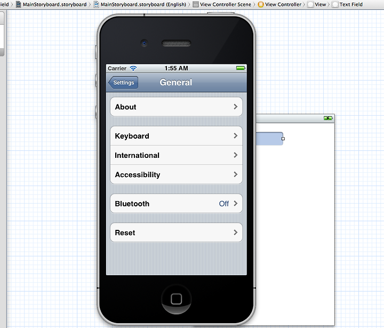Screen dimensions: 384x328
Task: Click the General navigation title
Action: (176, 82)
